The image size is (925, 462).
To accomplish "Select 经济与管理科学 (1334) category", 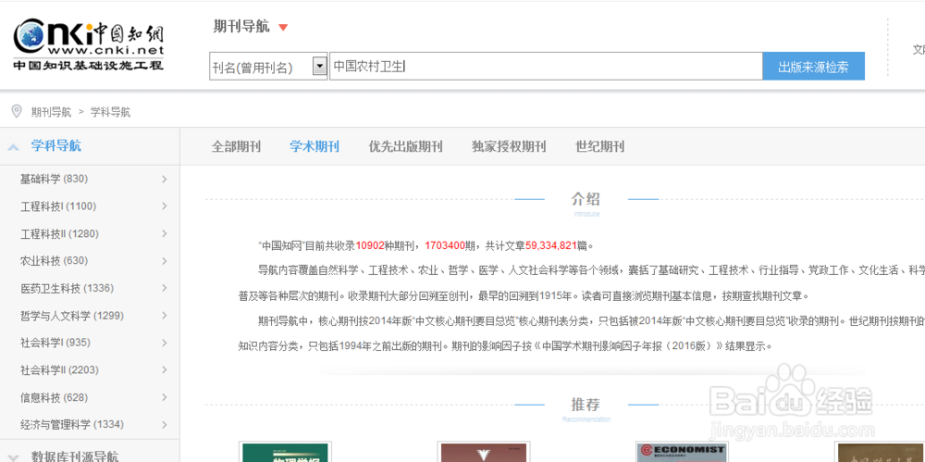I will (72, 425).
